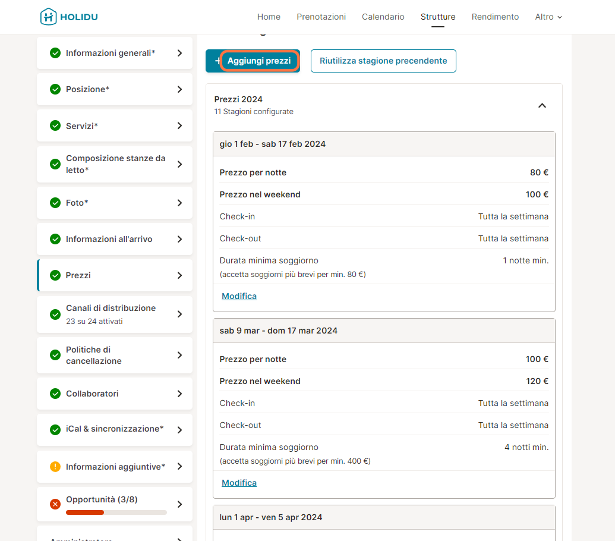The height and width of the screenshot is (541, 615).
Task: Click '4 notti min.' value
Action: click(526, 447)
